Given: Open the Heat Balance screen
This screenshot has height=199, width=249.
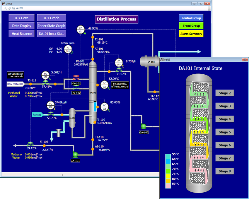Looking at the screenshot, I should tap(22, 34).
